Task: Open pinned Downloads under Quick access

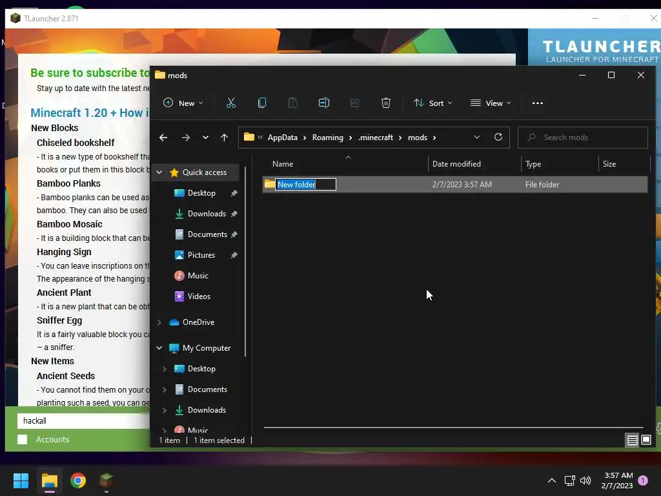Action: 207,213
